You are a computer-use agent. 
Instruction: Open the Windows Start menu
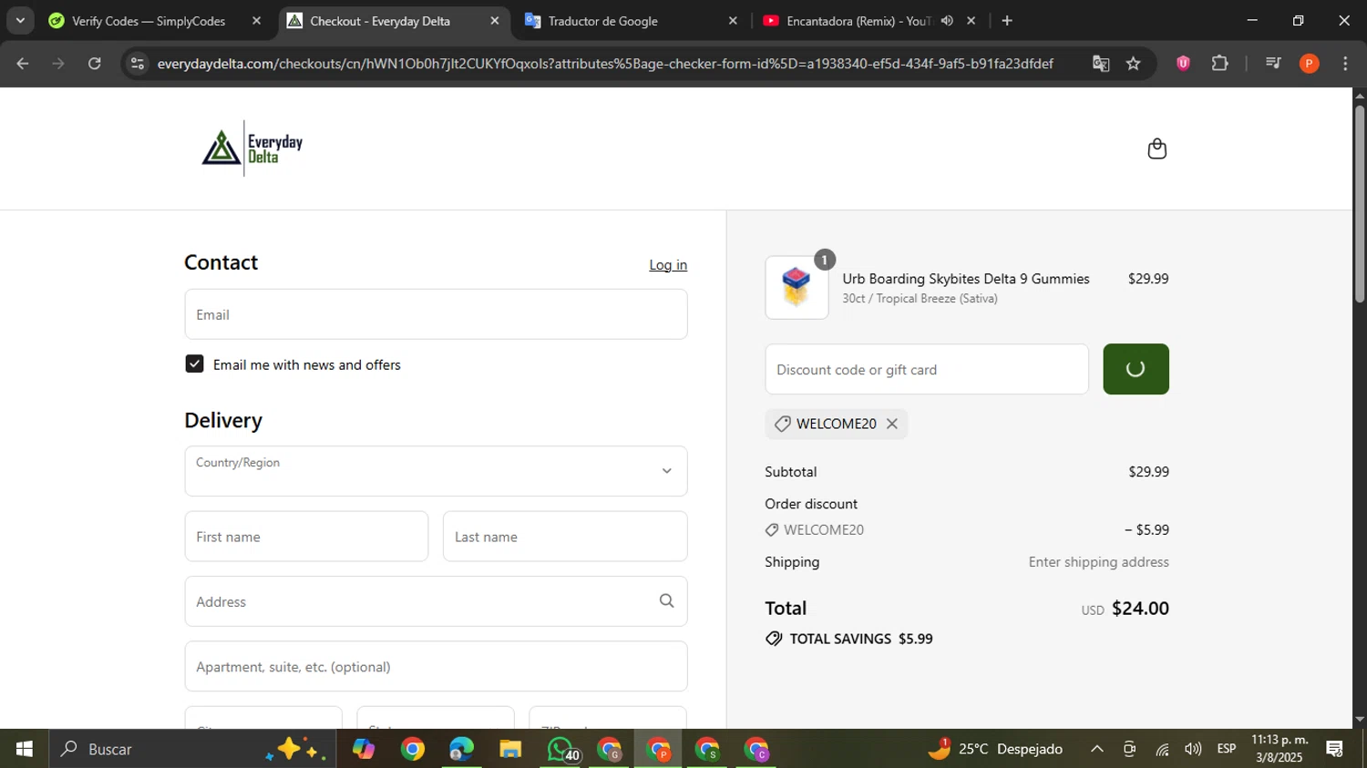[25, 749]
